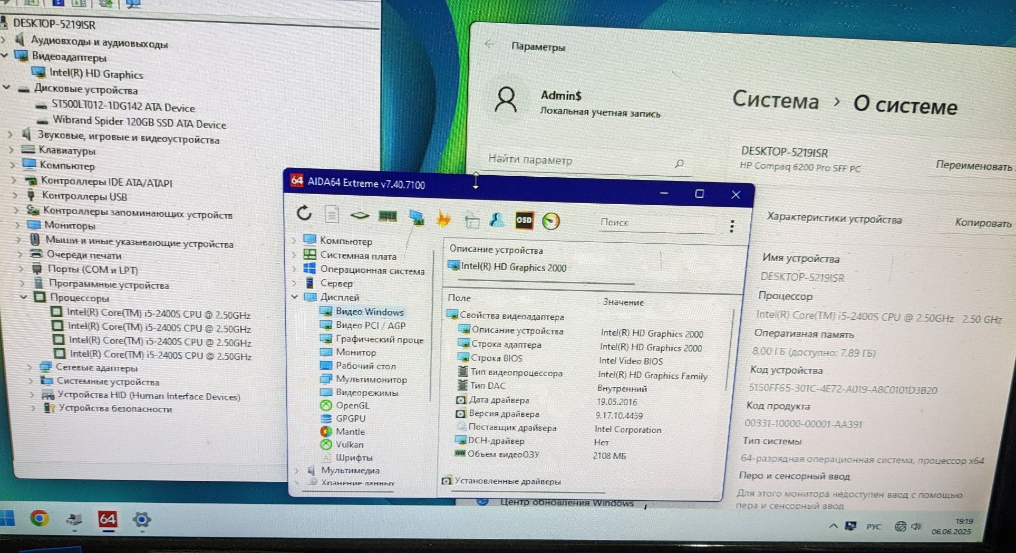Open AIDA64 memory benchmark RAM icon
1016x553 pixels.
pyautogui.click(x=388, y=216)
